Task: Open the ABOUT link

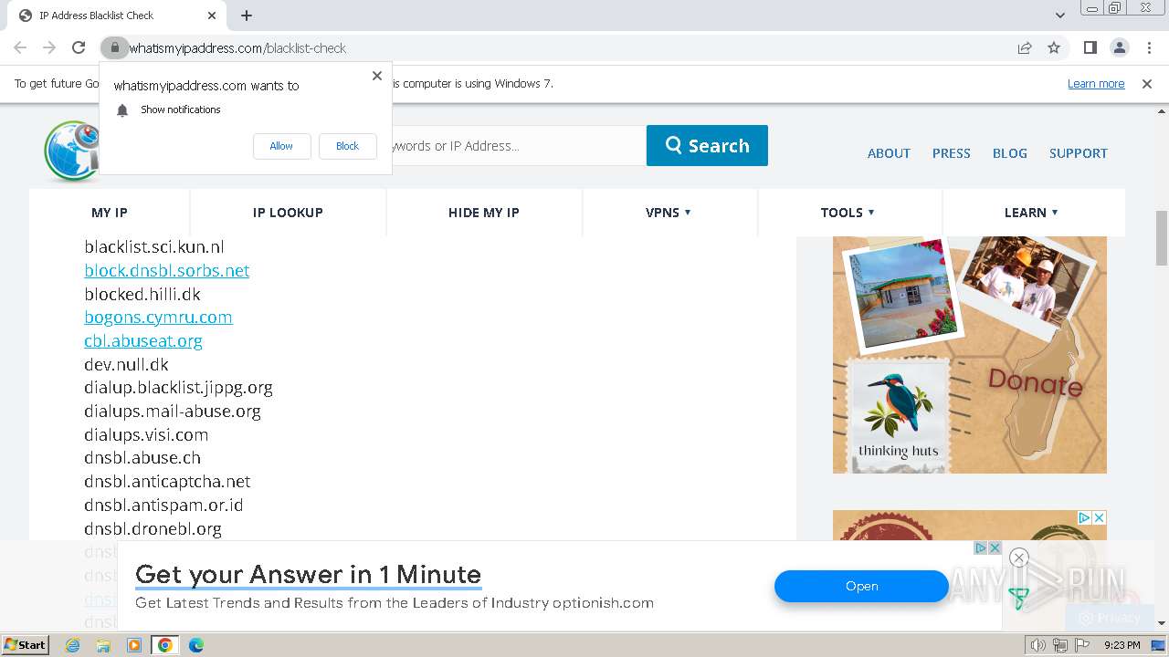Action: pos(889,153)
